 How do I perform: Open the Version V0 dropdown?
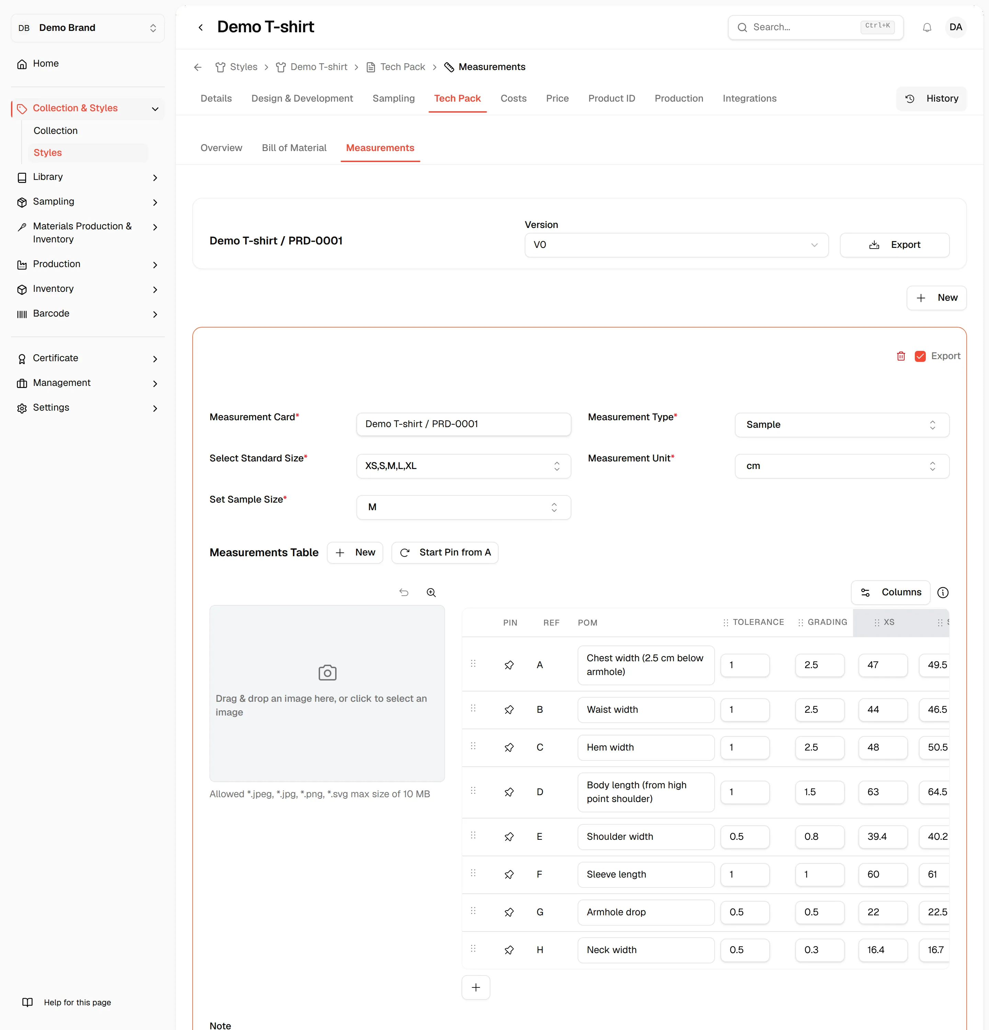tap(676, 245)
